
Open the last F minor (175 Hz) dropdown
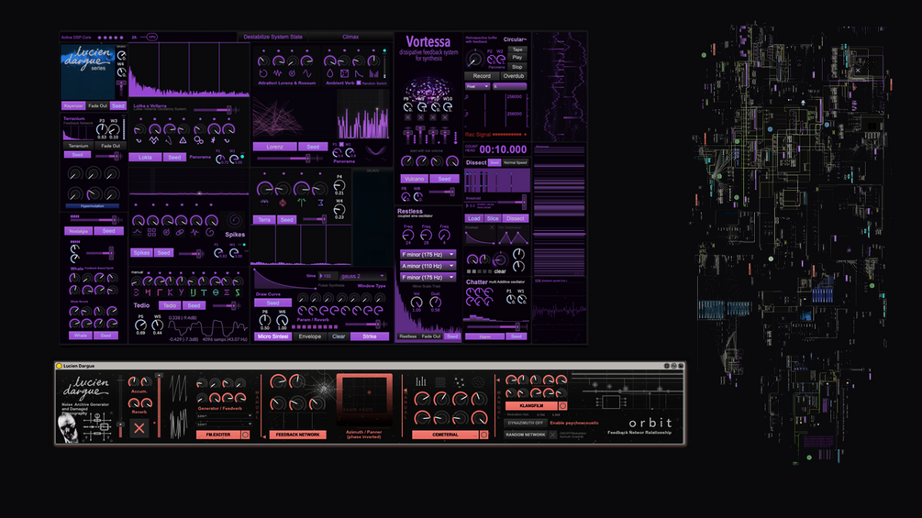click(428, 277)
